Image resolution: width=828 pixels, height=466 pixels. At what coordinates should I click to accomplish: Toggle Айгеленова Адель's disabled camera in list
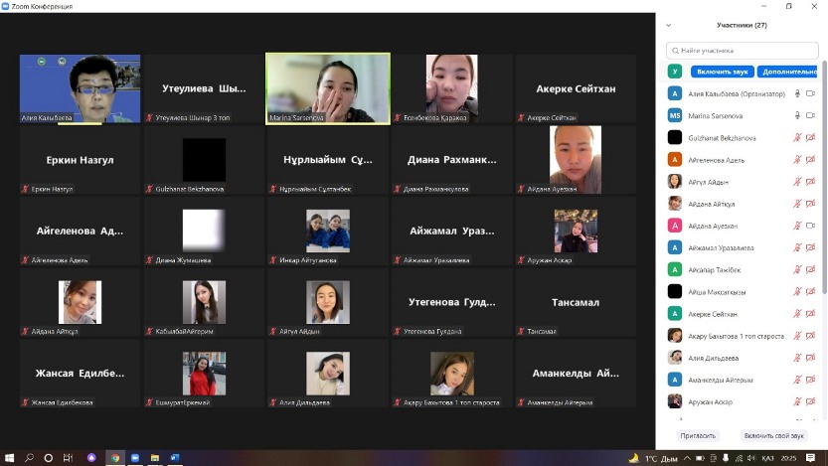click(810, 159)
